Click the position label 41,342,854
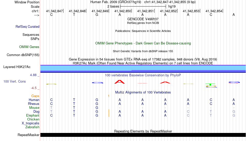This screenshot has height=141, width=246. click(x=214, y=11)
